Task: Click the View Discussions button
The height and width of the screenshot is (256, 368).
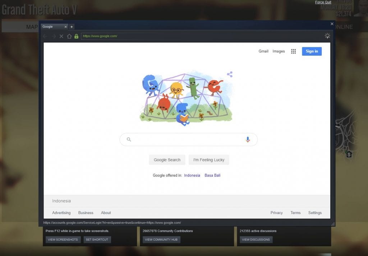Action: tap(256, 239)
